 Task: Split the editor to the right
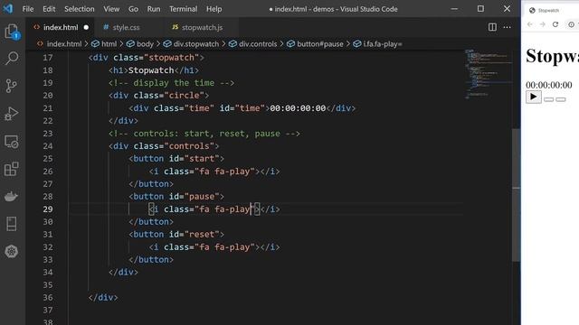click(x=492, y=27)
